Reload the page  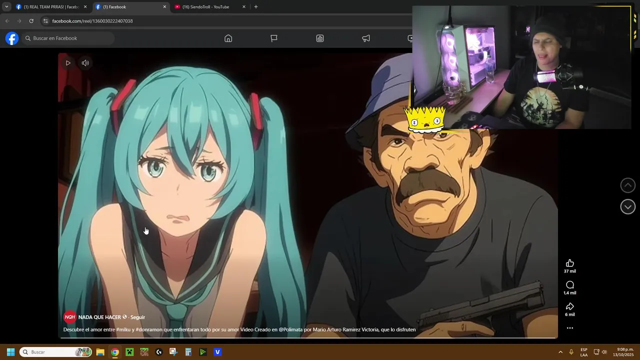point(31,21)
